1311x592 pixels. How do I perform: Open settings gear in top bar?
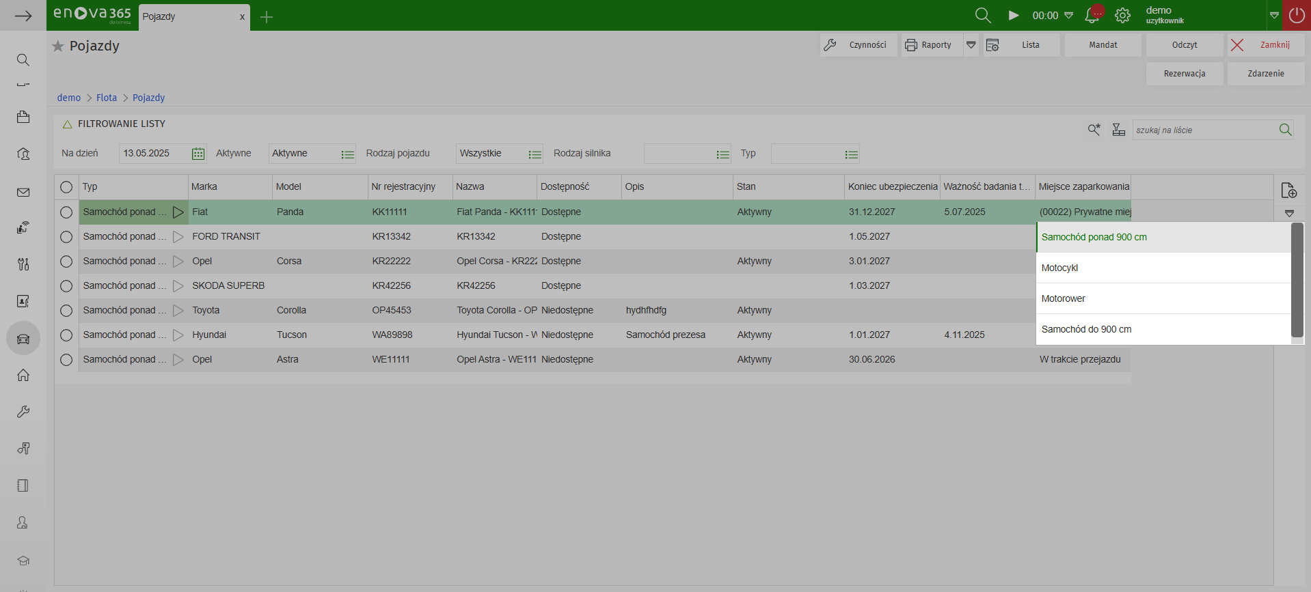pos(1122,16)
